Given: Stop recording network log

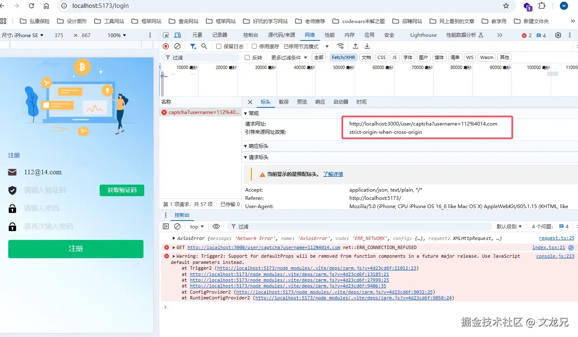Looking at the screenshot, I should tap(166, 46).
